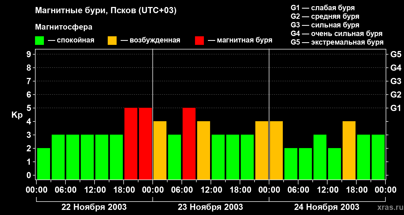
Task: Select the 09:00–12:00 yellow bar on 23 November
Action: tap(204, 150)
